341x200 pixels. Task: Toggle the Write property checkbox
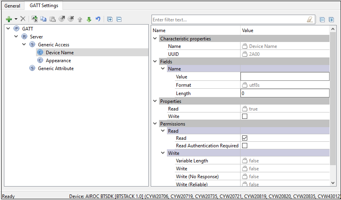244,116
